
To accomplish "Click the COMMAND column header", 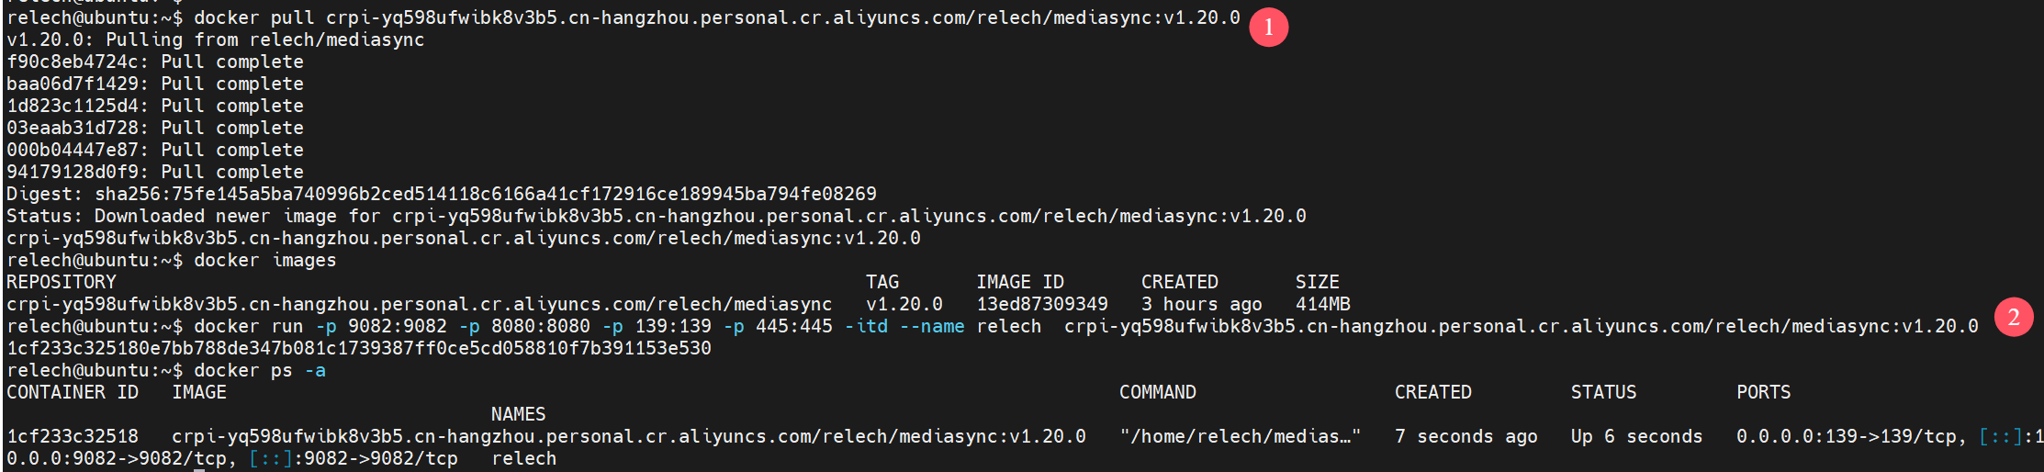I will [x=1158, y=392].
